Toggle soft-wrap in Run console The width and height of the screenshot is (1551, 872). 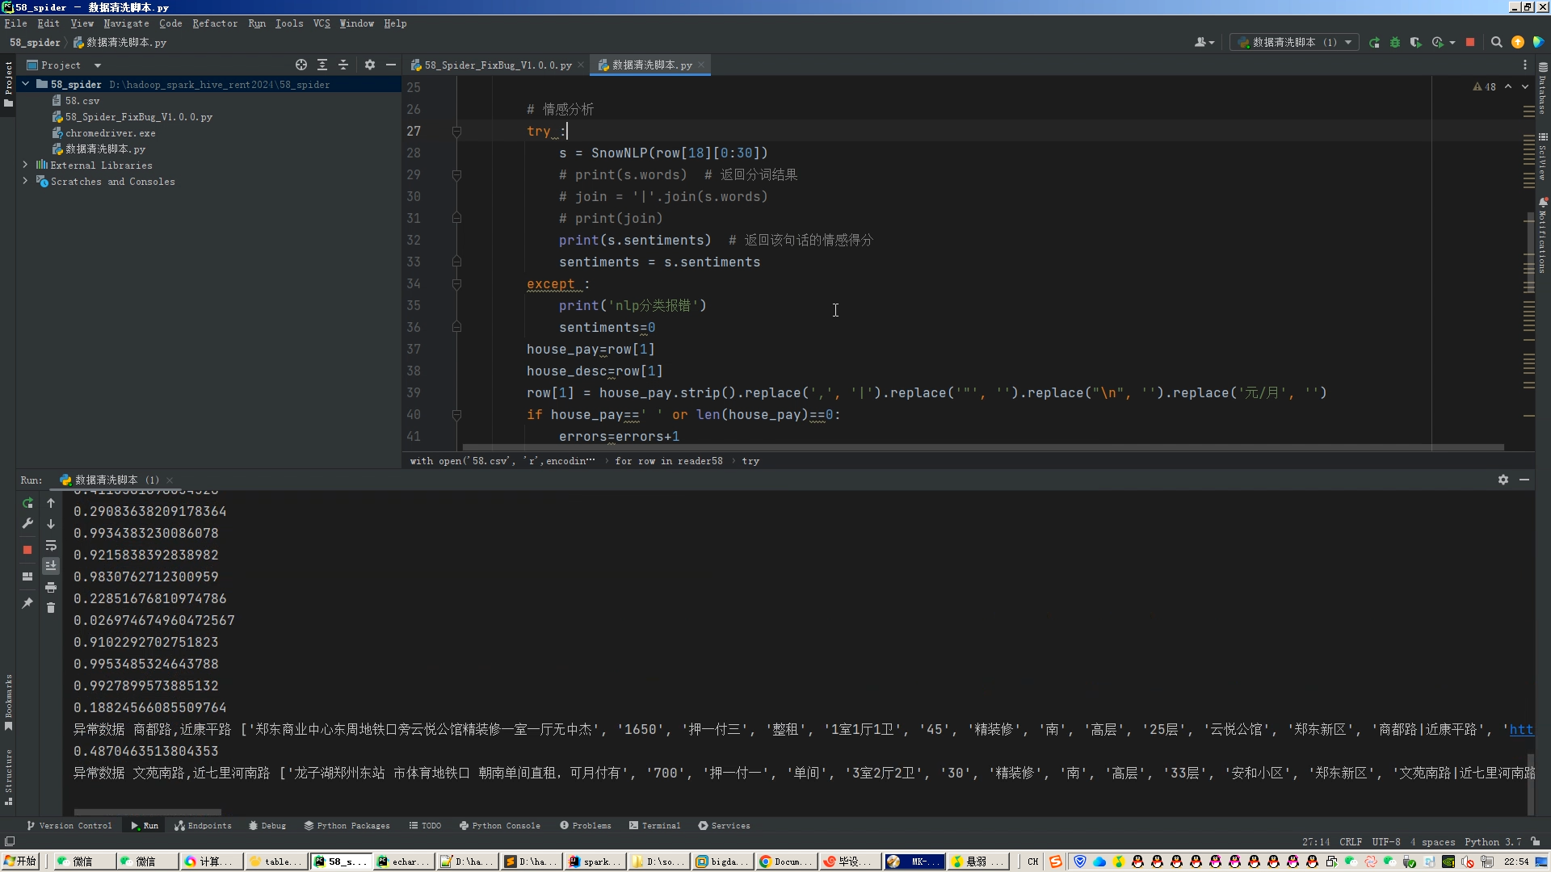[51, 546]
